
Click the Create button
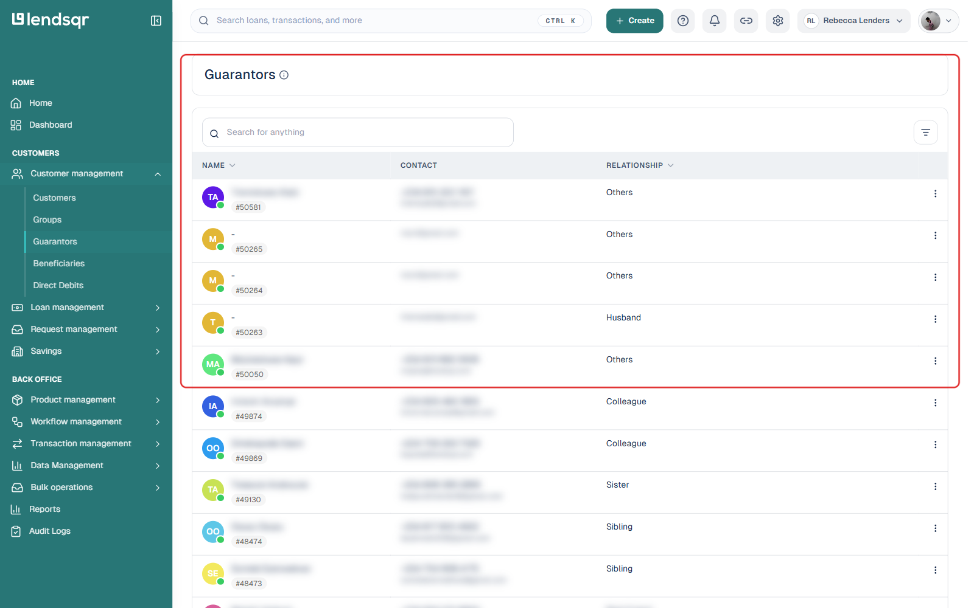[634, 21]
